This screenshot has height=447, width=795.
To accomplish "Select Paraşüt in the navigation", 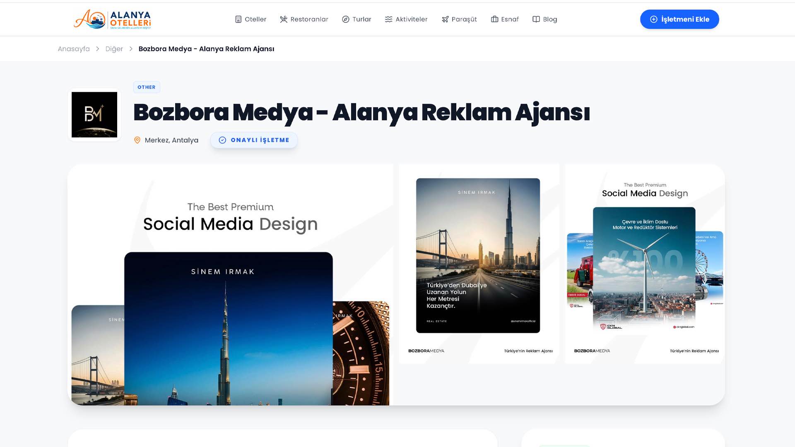I will tap(459, 19).
